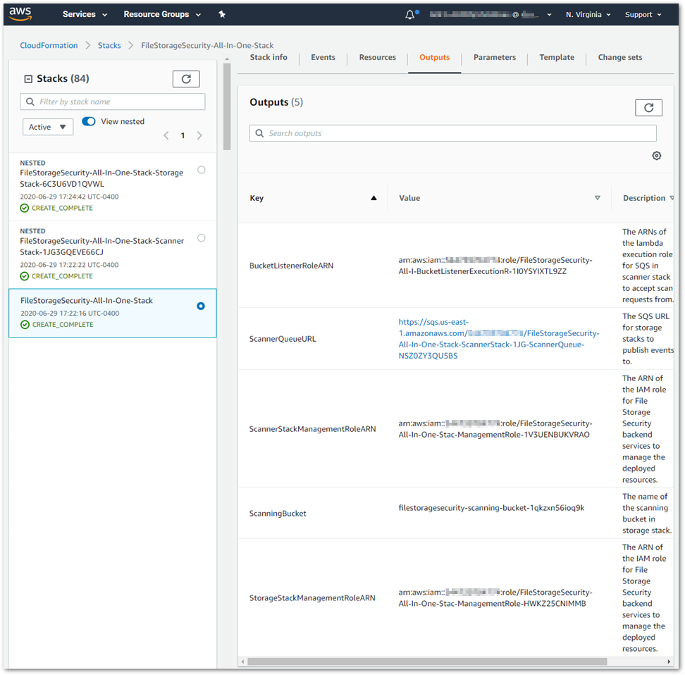Open the Template tab
The image size is (685, 675).
(x=557, y=58)
